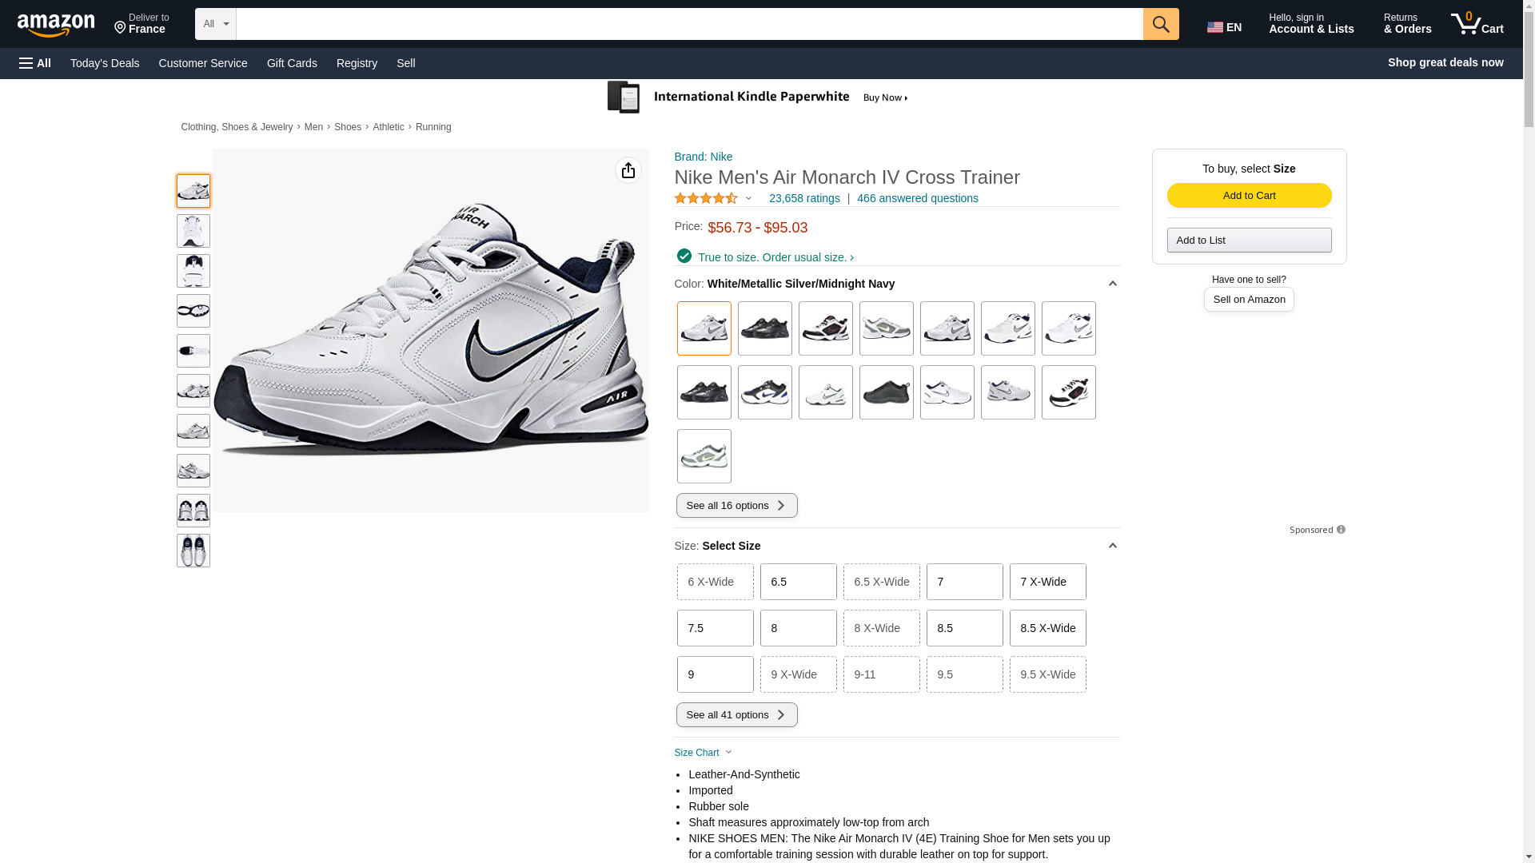The height and width of the screenshot is (863, 1535).
Task: Click Deliver to France location icon
Action: pos(121,29)
